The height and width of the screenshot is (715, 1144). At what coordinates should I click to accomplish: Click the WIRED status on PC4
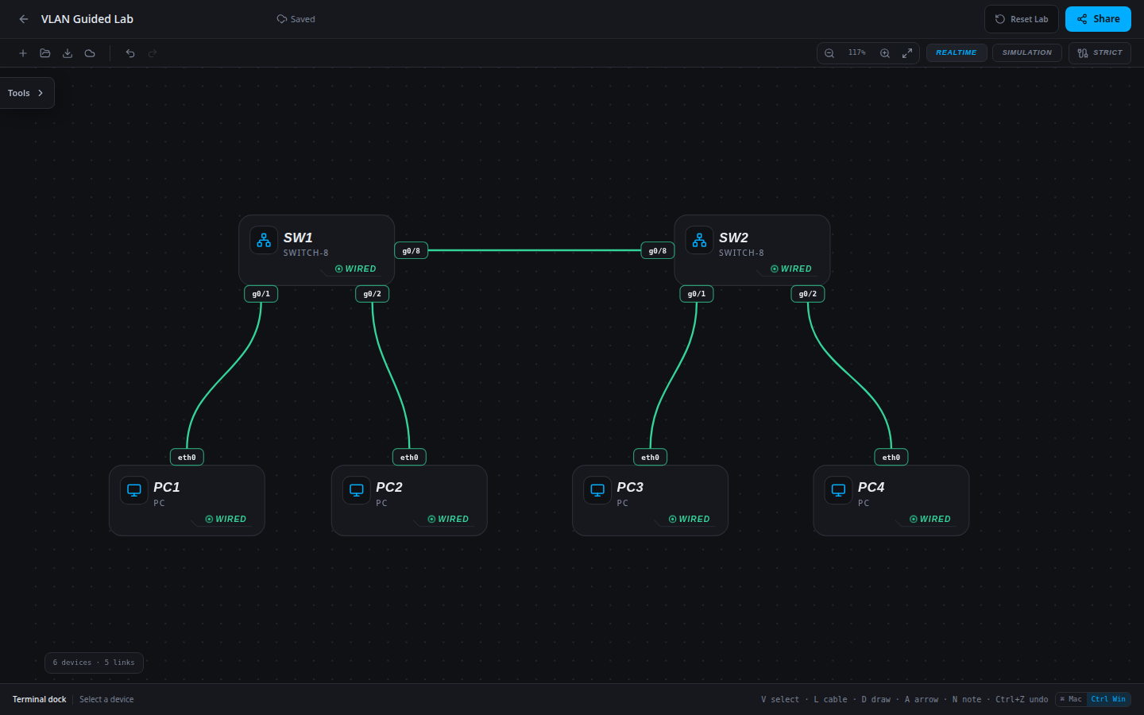[x=930, y=520]
